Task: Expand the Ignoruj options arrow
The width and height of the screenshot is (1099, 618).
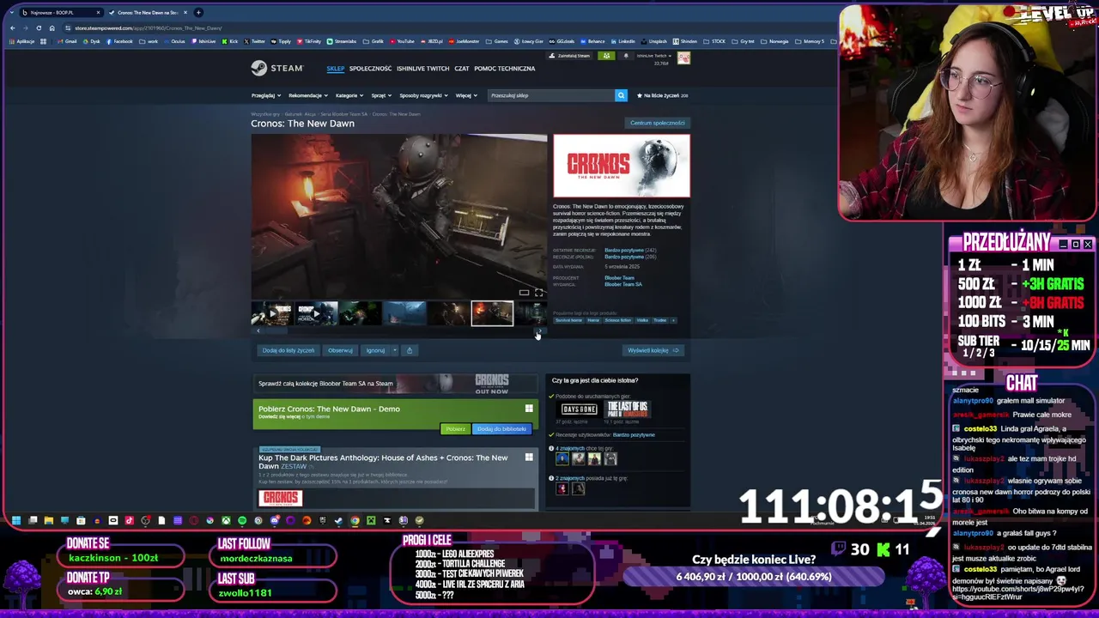Action: 394,350
